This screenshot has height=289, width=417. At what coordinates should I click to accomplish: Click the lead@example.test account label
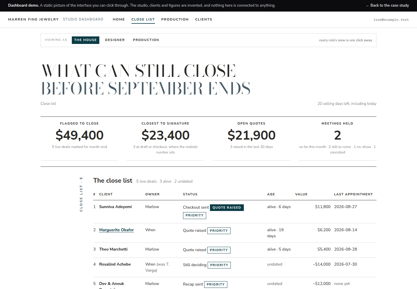(391, 20)
